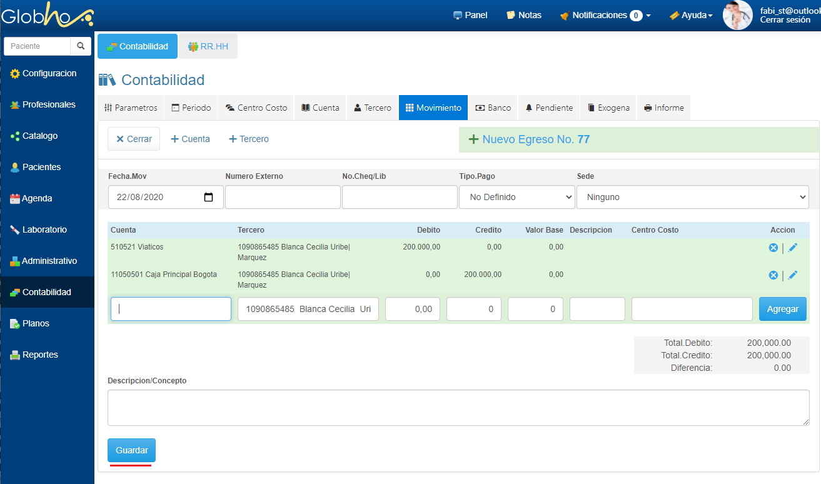This screenshot has height=484, width=821.
Task: Click the patient search magnifier icon
Action: [x=80, y=46]
